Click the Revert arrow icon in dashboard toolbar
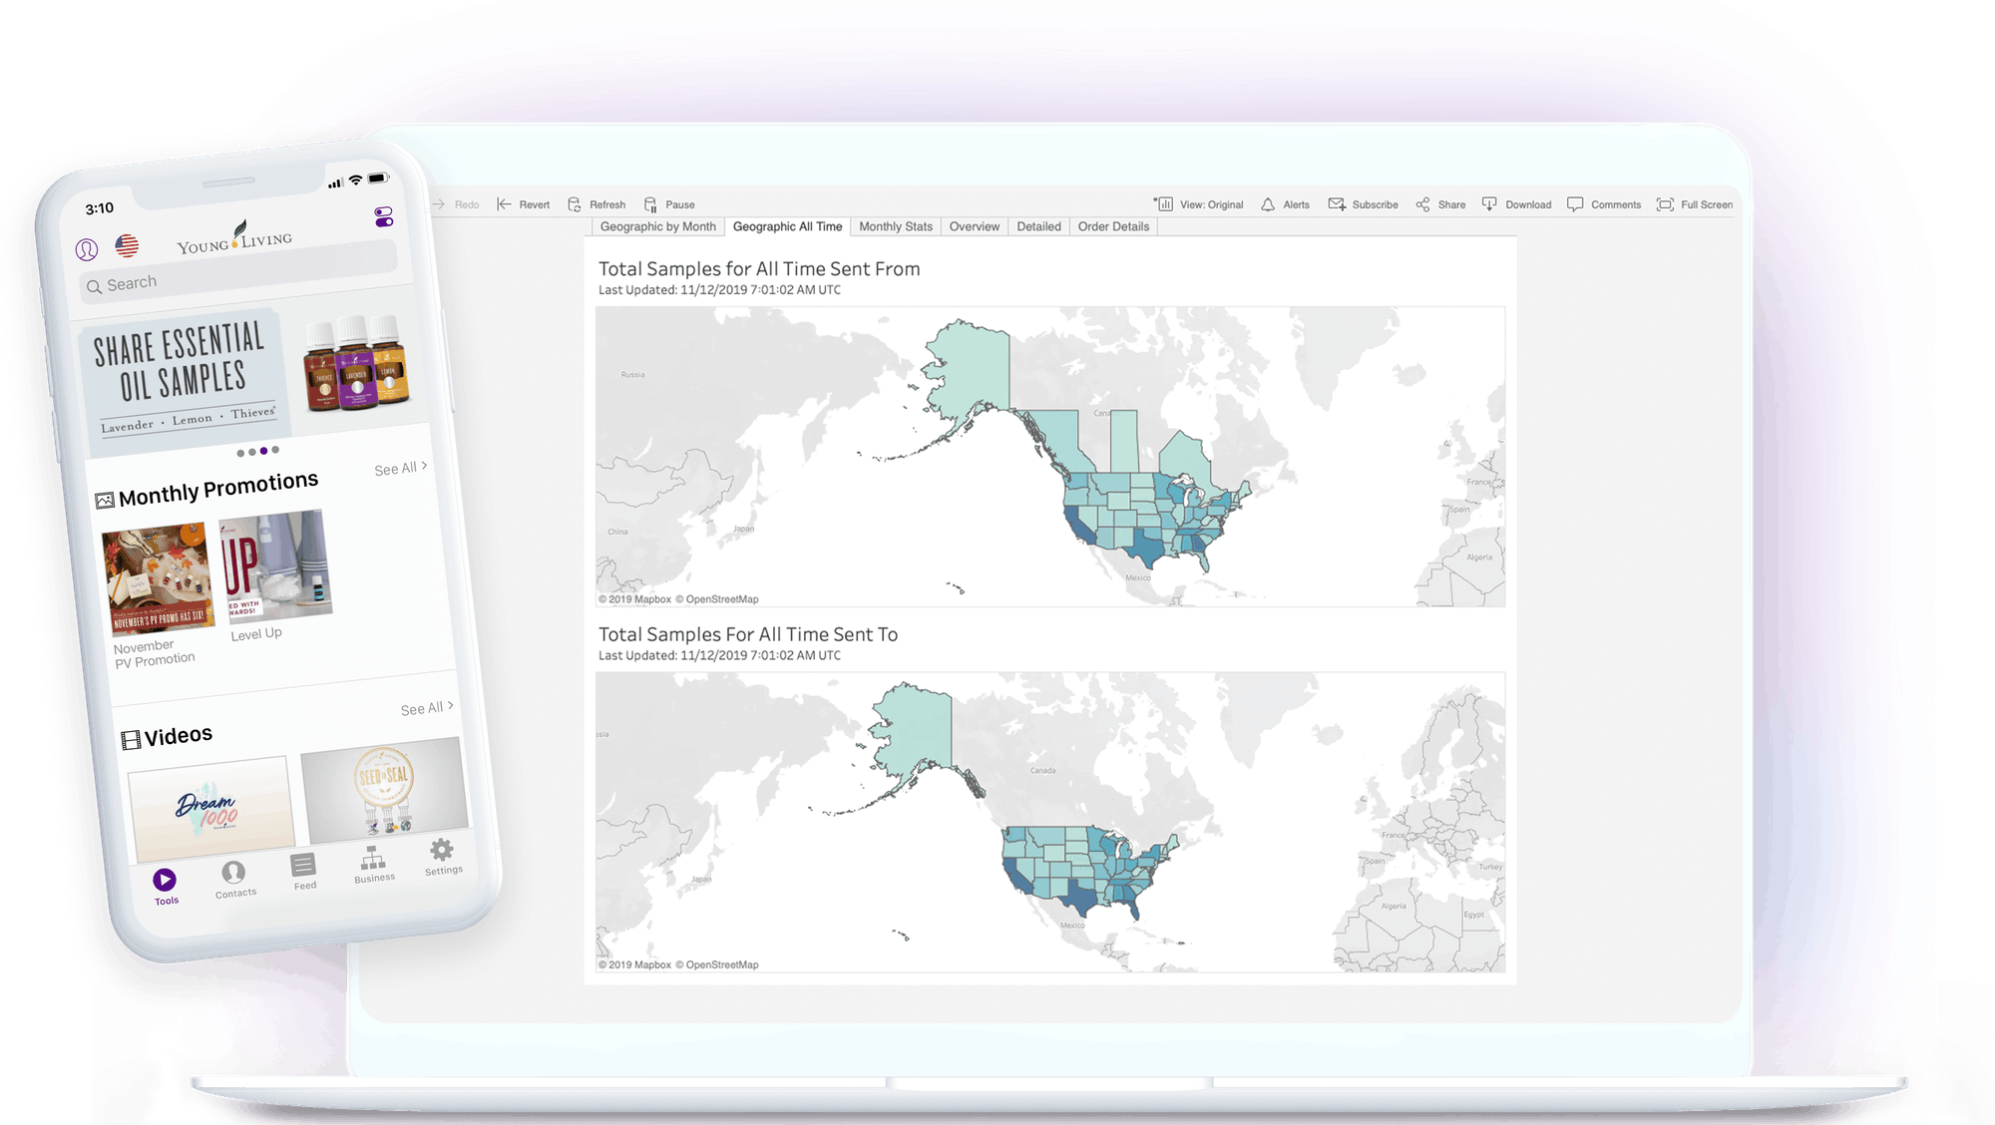 [504, 204]
